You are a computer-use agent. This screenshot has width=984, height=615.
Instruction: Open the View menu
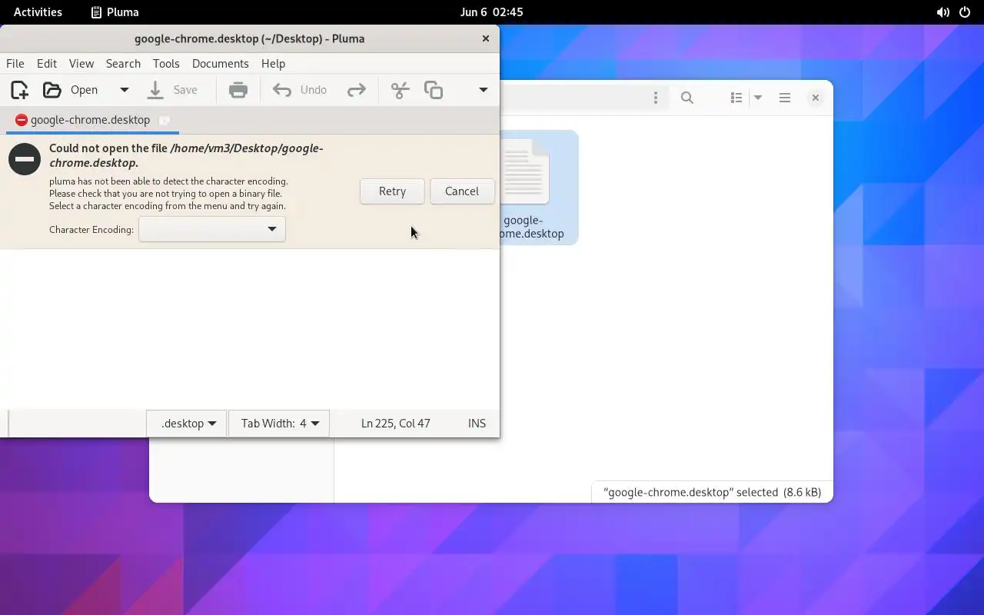tap(81, 64)
